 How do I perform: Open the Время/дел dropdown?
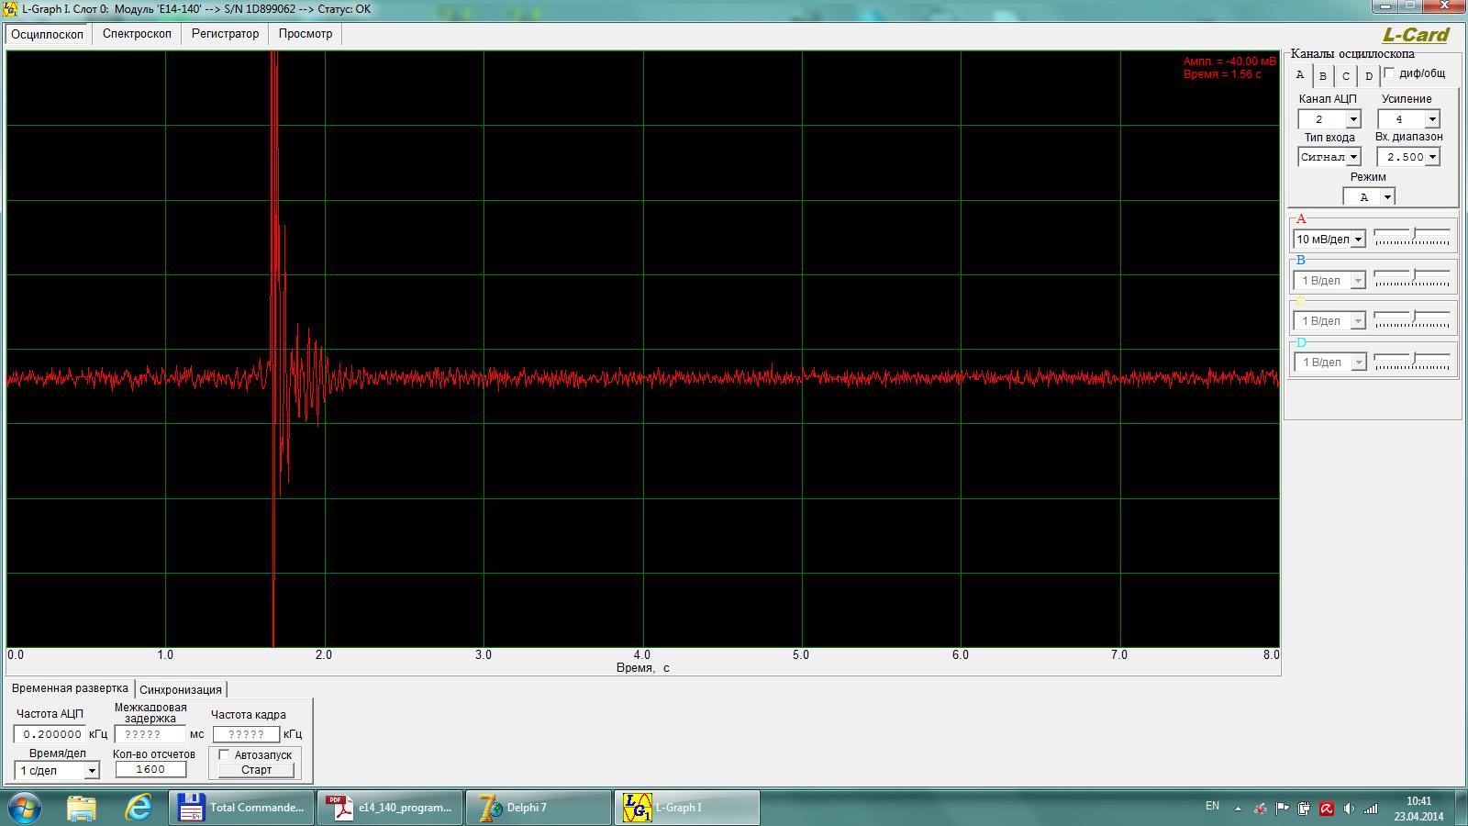[x=91, y=771]
